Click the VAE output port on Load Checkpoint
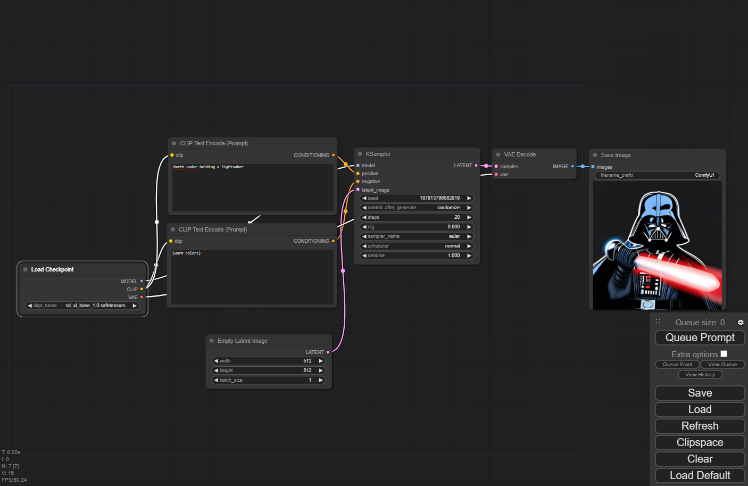The image size is (748, 486). point(142,297)
